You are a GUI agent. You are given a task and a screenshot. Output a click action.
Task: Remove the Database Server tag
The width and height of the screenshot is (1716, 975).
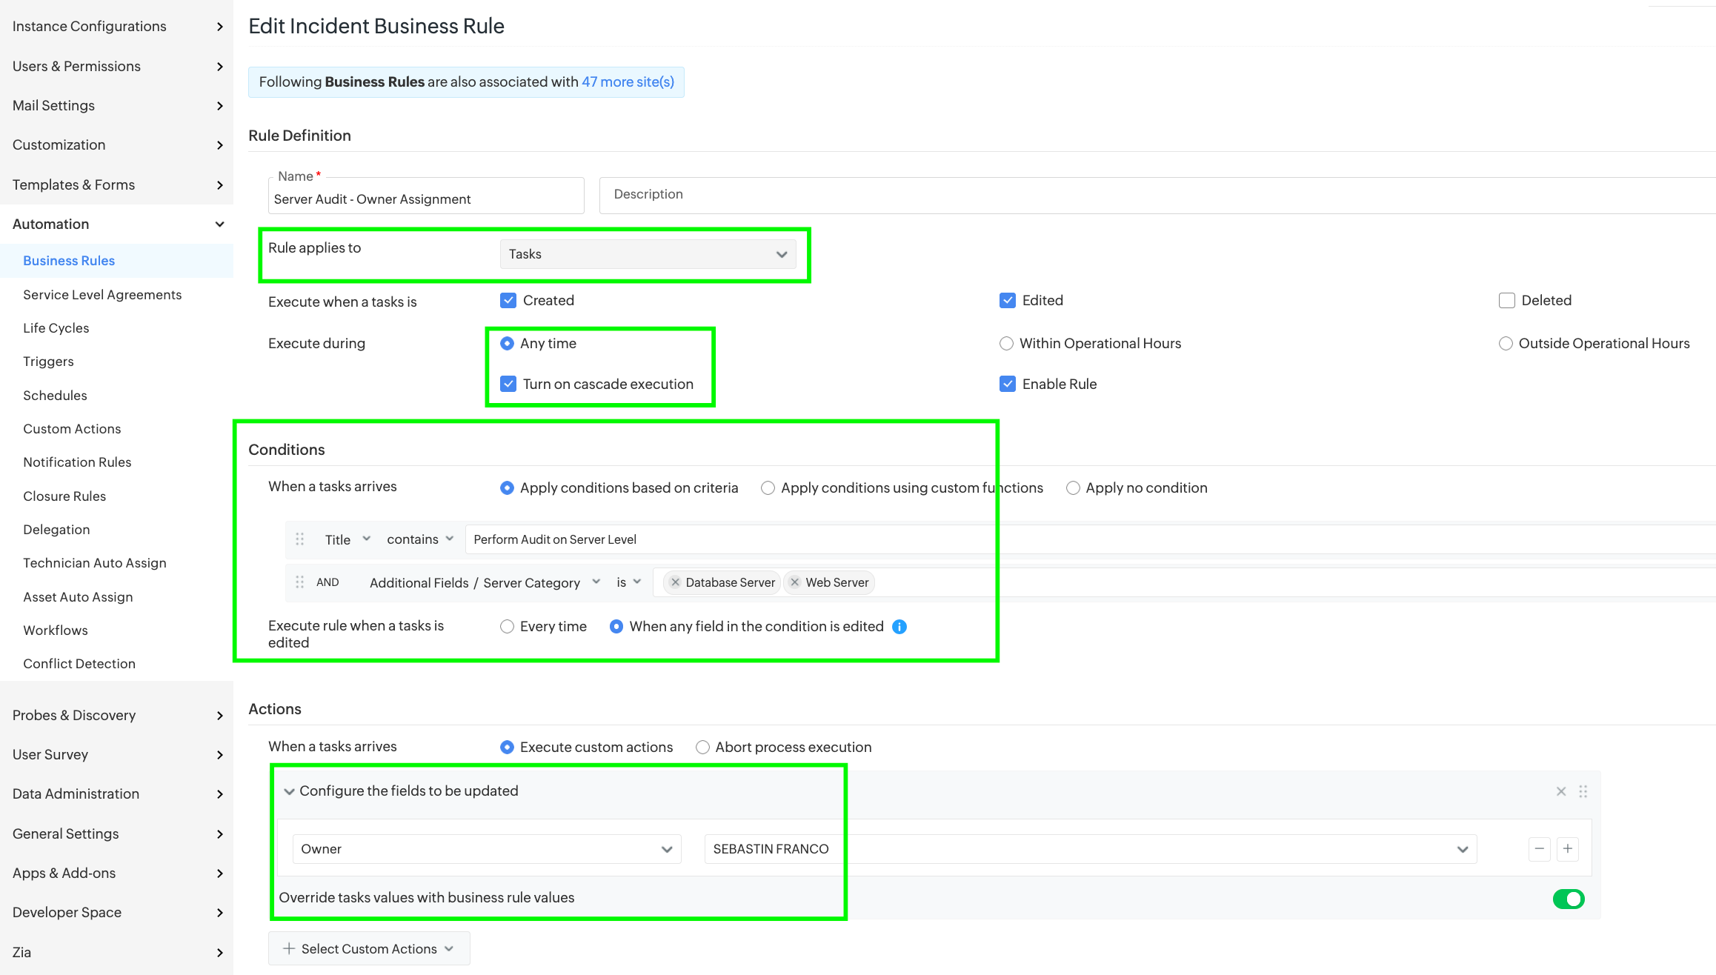(675, 582)
